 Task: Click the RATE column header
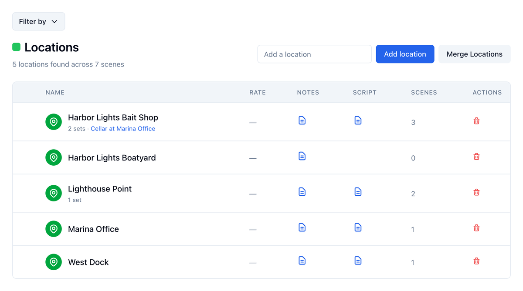pos(258,92)
